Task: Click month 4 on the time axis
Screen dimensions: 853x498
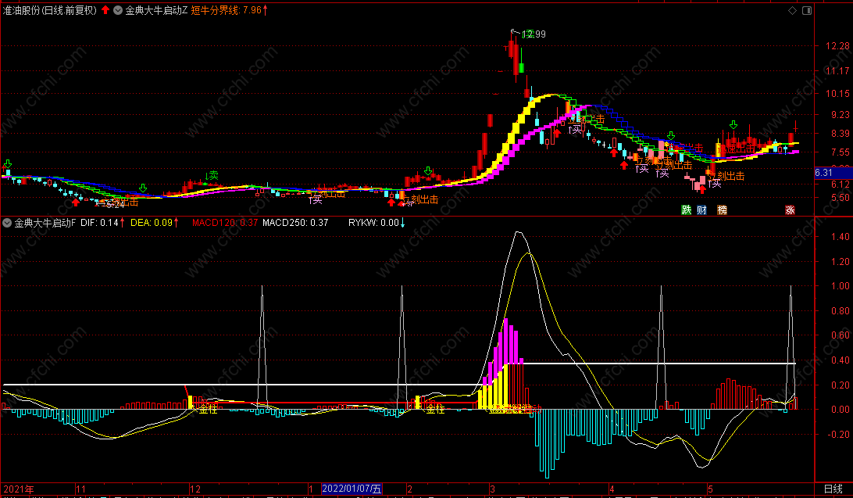Action: [x=612, y=489]
